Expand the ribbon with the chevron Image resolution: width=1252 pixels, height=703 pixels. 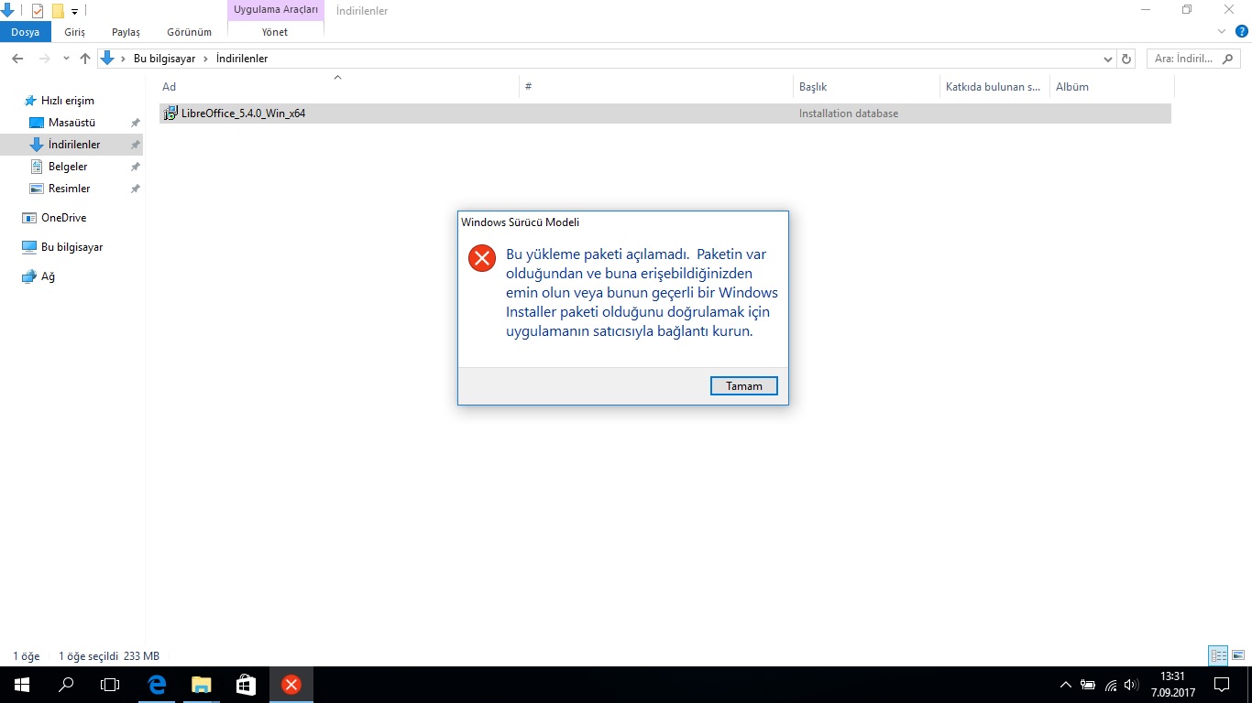pyautogui.click(x=1222, y=31)
